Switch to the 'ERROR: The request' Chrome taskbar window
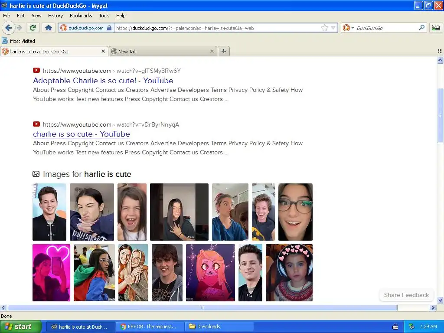The height and width of the screenshot is (333, 444). pyautogui.click(x=150, y=327)
